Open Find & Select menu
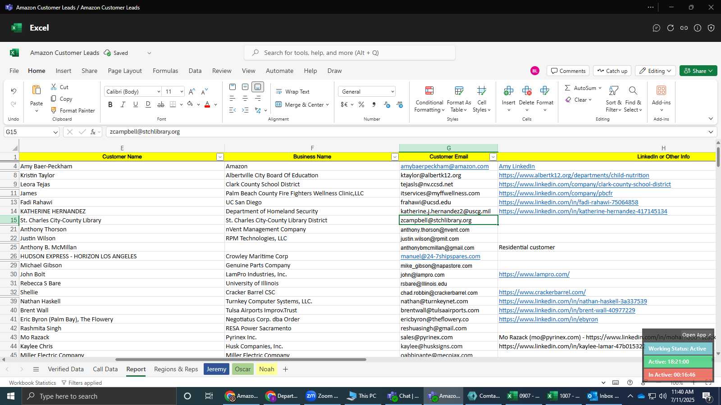 pos(633,99)
